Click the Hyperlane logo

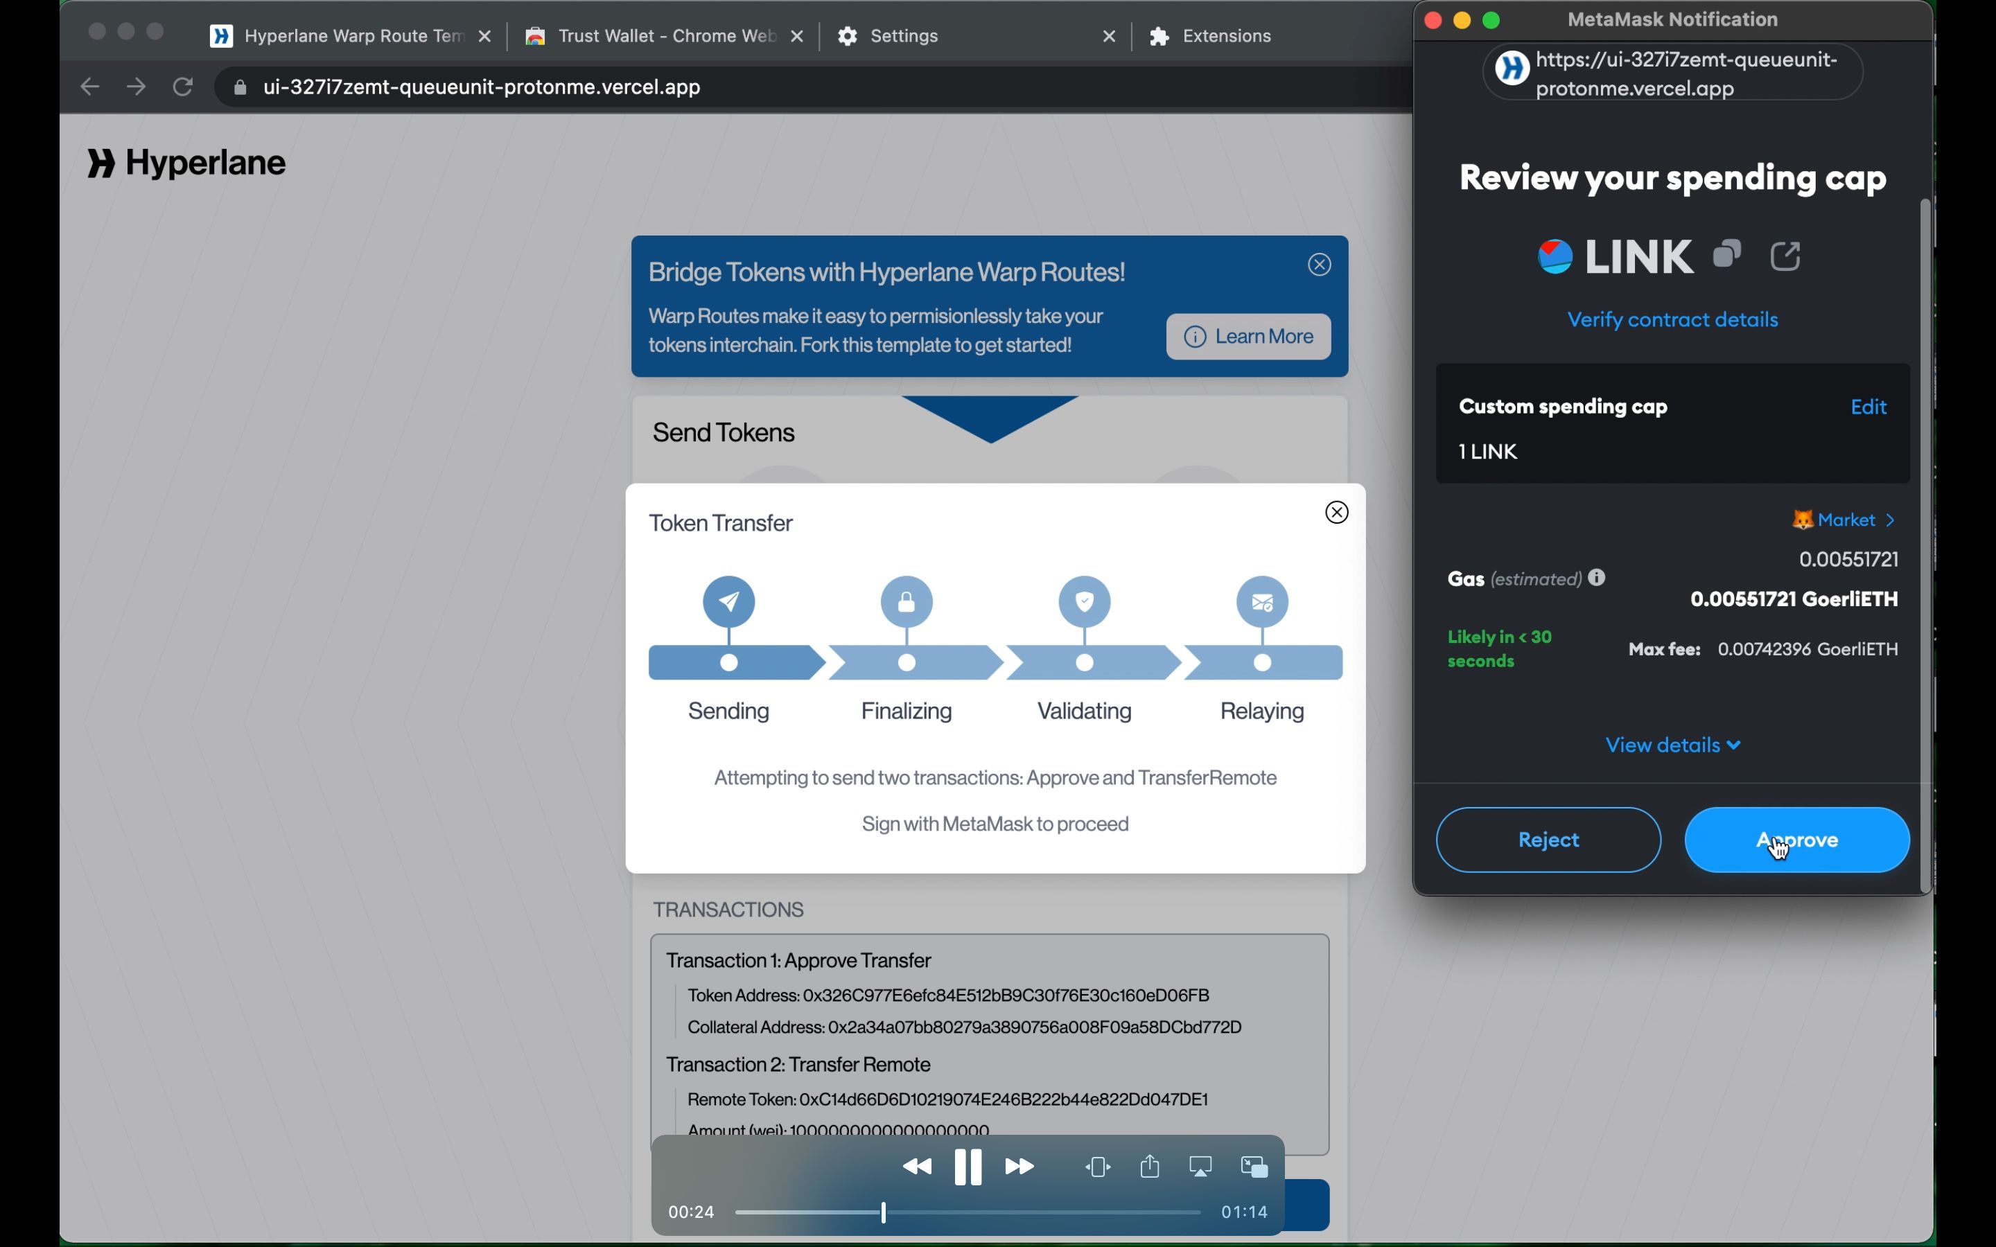187,163
